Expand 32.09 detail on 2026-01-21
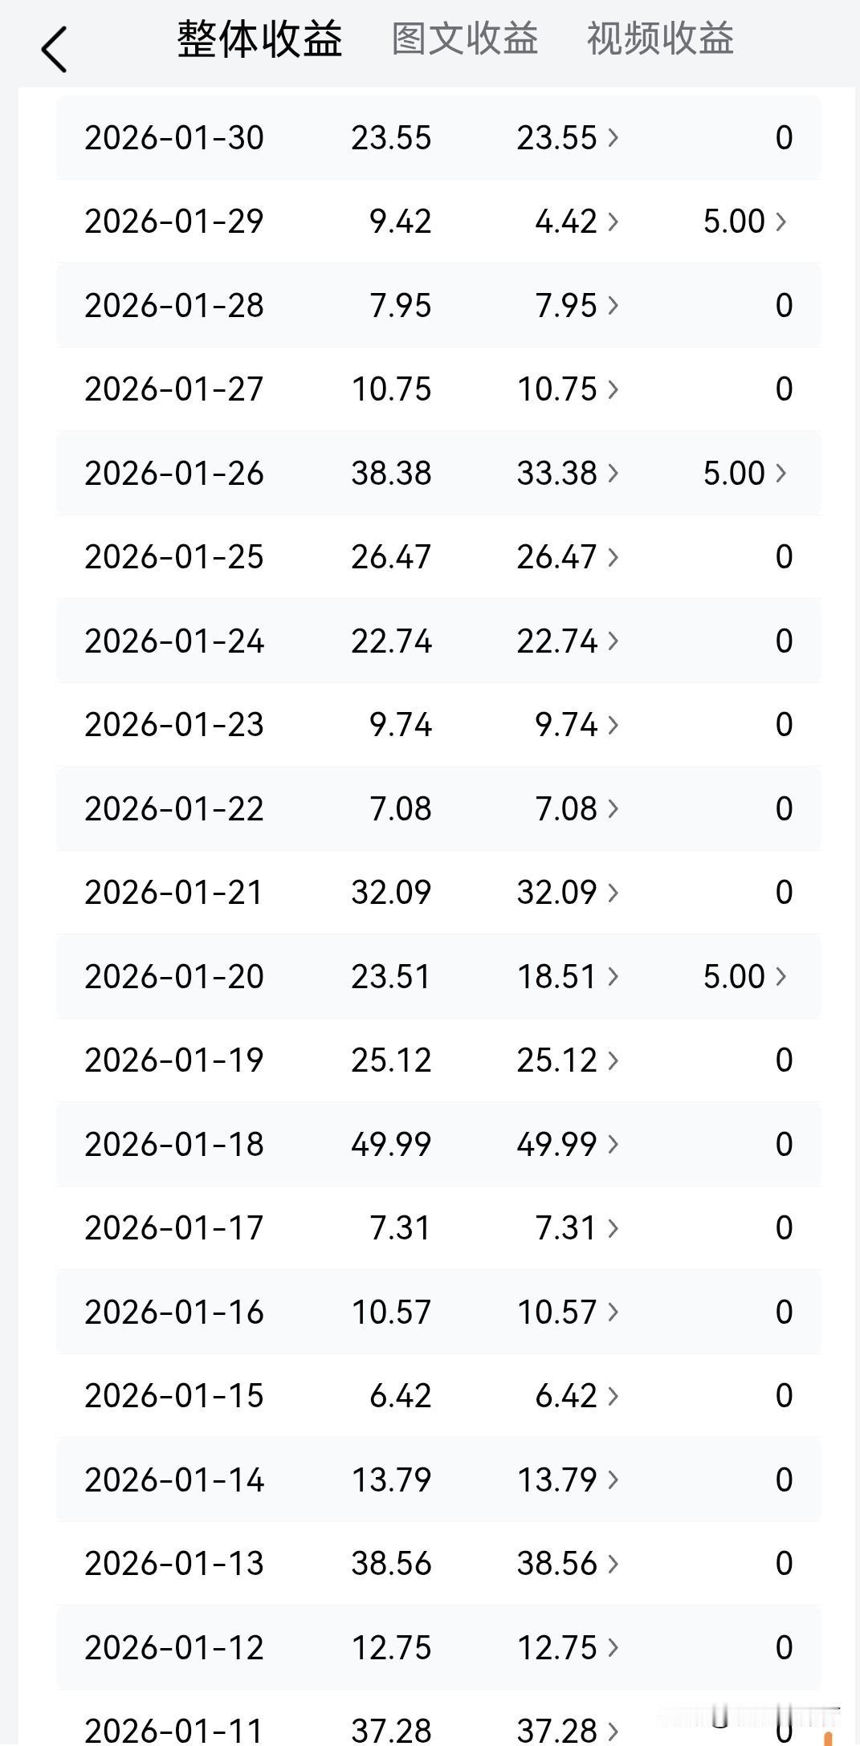860x1746 pixels. pos(568,893)
